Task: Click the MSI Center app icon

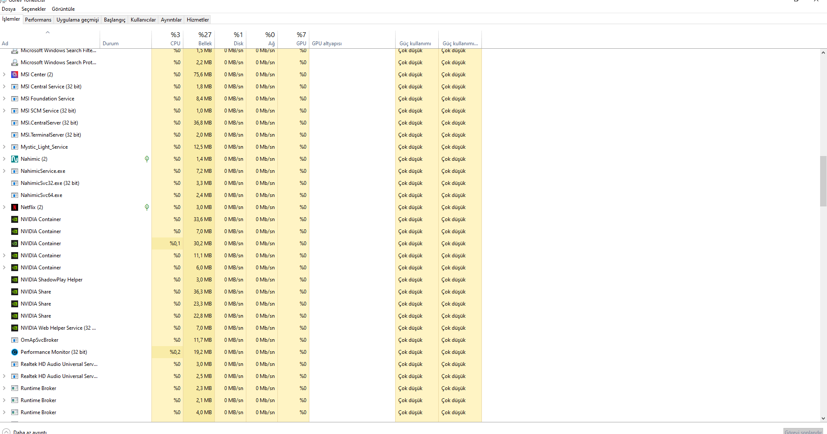Action: click(15, 75)
